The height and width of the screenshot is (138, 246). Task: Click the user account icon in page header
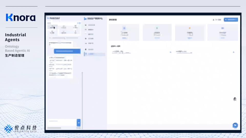pos(213,20)
